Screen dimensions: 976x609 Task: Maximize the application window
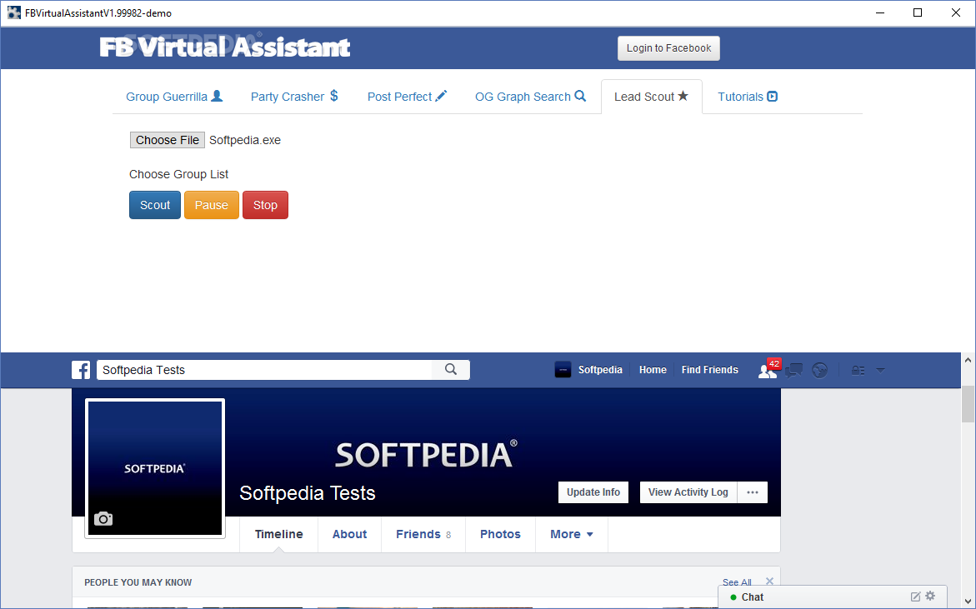click(918, 12)
